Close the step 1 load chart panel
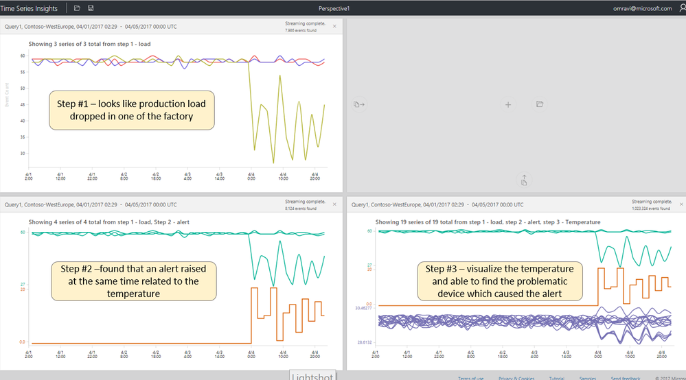The height and width of the screenshot is (380, 686). [334, 26]
